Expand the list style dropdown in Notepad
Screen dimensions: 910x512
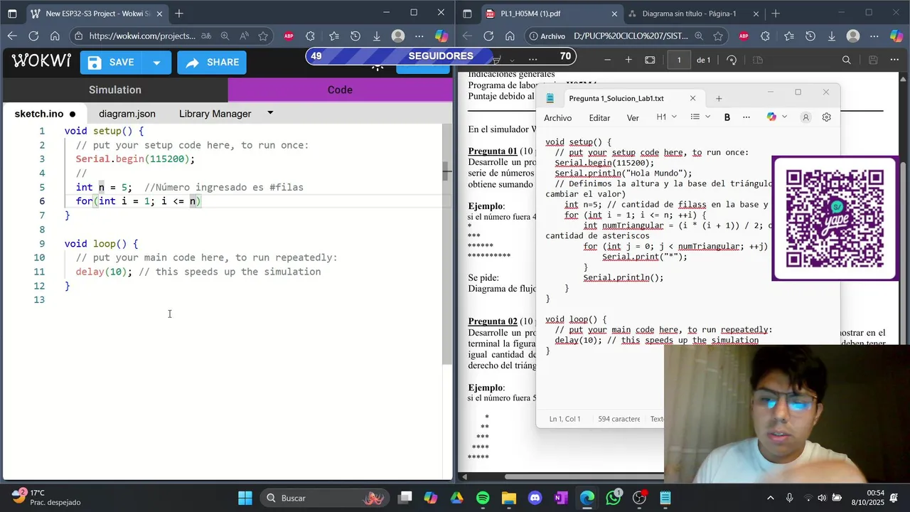700,117
